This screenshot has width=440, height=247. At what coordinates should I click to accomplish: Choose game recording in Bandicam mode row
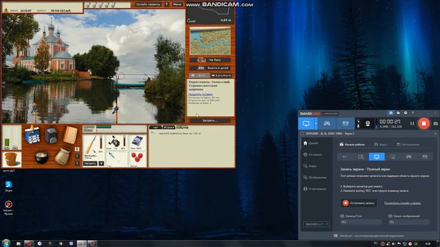pyautogui.click(x=409, y=157)
